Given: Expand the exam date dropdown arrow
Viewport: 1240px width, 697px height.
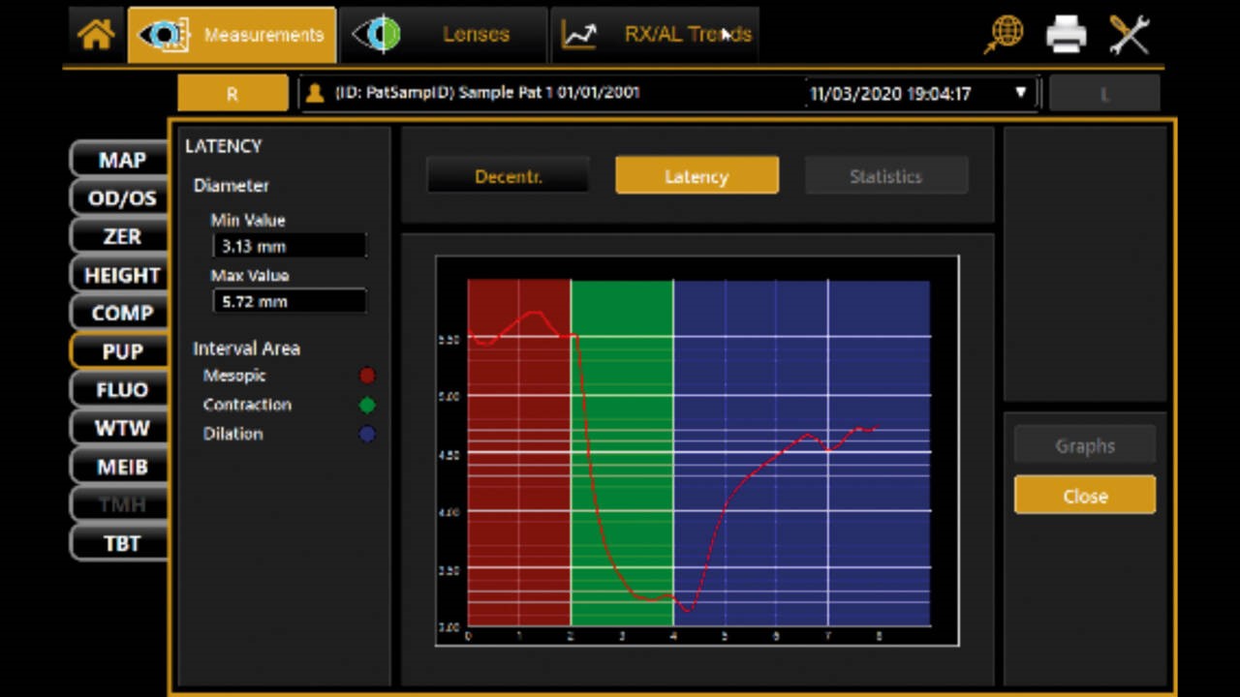Looking at the screenshot, I should click(x=1020, y=93).
